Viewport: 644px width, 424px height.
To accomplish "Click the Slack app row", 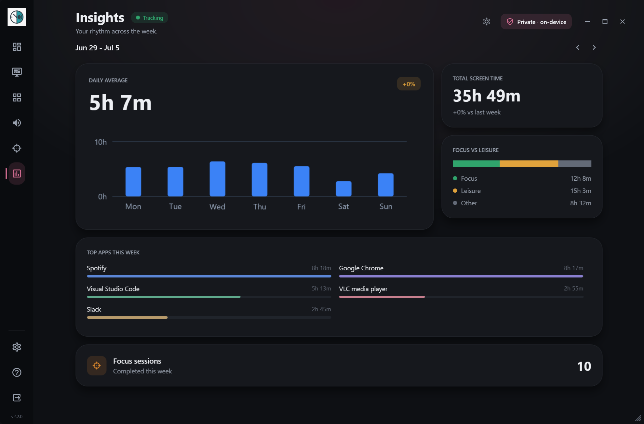I will (x=209, y=312).
